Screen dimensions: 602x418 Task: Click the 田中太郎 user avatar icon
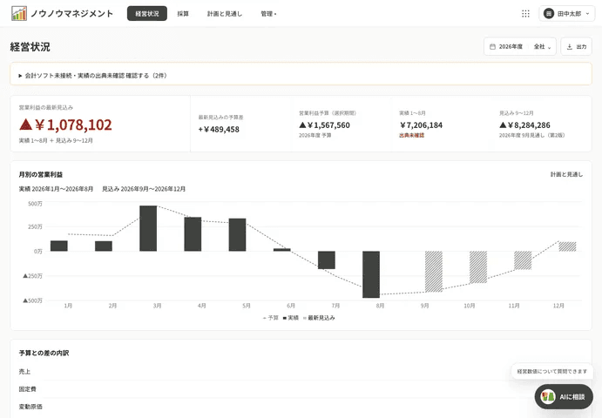pos(549,14)
